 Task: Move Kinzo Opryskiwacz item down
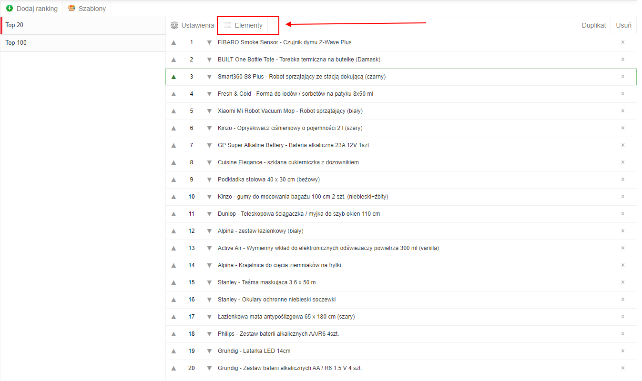pyautogui.click(x=209, y=128)
